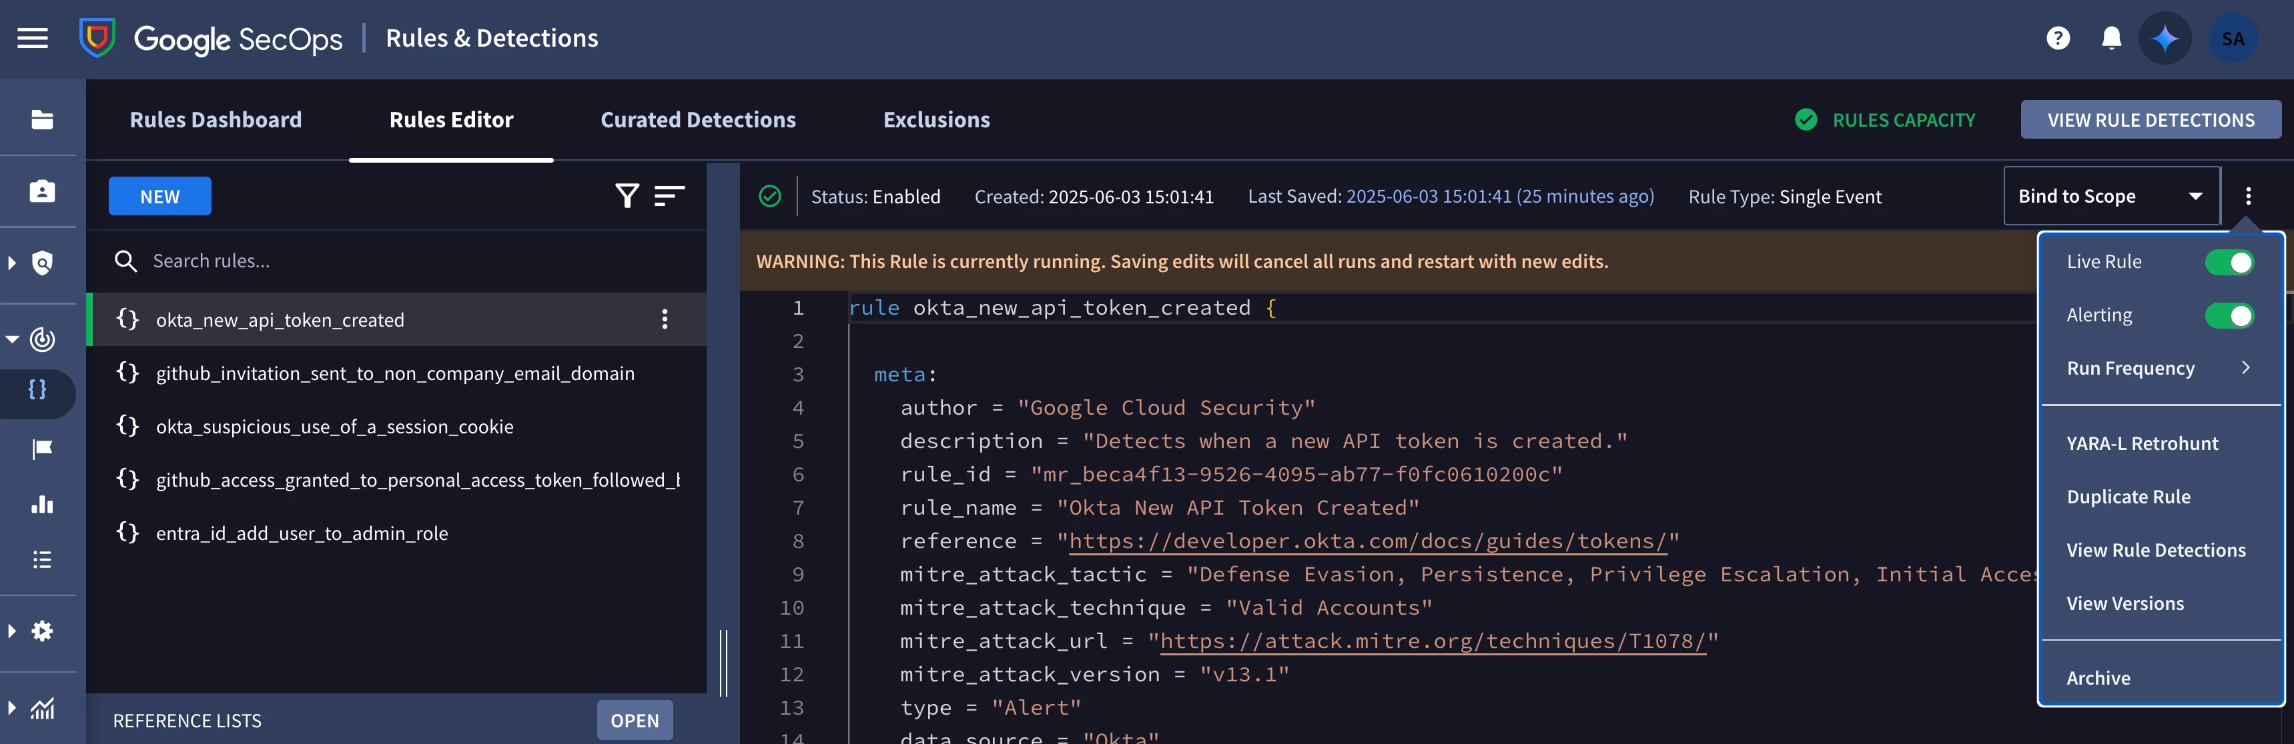Expand the settings sidebar section
This screenshot has width=2294, height=744.
(x=13, y=631)
